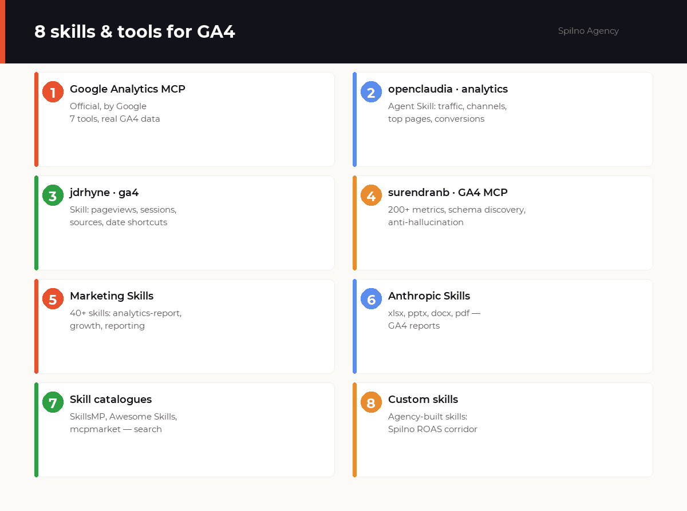
Task: Click the orange number 4 badge
Action: tap(371, 195)
